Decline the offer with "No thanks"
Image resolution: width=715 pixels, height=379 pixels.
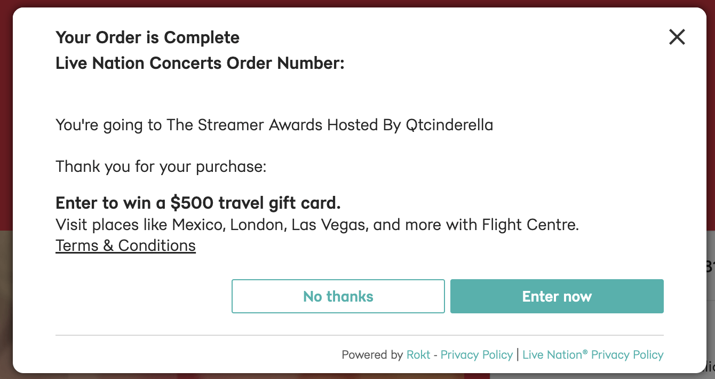[338, 296]
